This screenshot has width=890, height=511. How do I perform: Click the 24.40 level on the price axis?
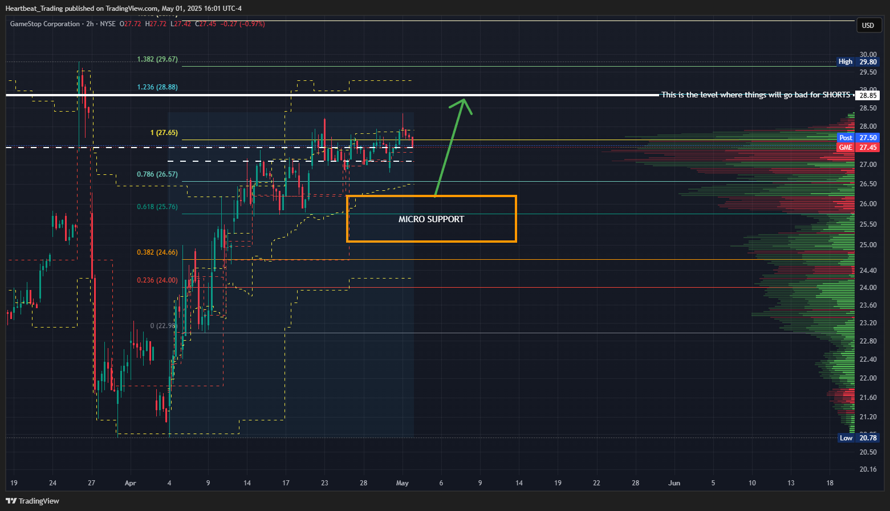868,271
